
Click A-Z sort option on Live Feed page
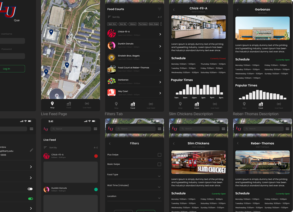point(96,148)
